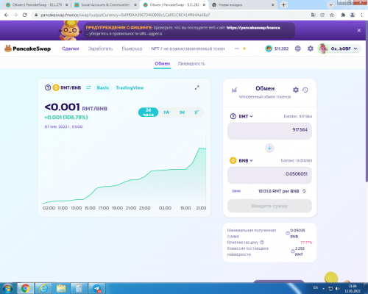
Task: Open Chrome profile icon
Action: (x=353, y=15)
